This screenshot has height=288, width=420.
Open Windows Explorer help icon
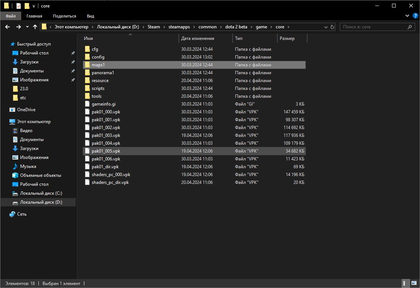click(416, 16)
